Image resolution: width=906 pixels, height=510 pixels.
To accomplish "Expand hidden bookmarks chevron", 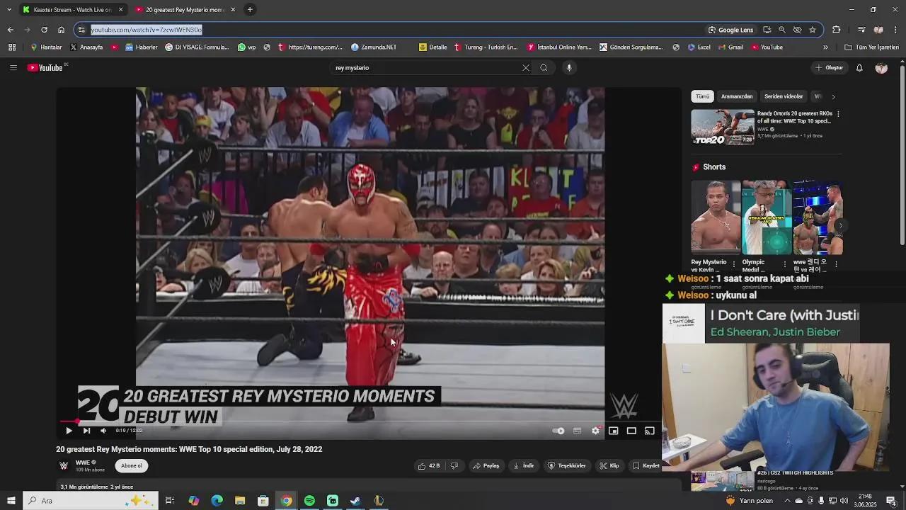I will click(x=825, y=47).
